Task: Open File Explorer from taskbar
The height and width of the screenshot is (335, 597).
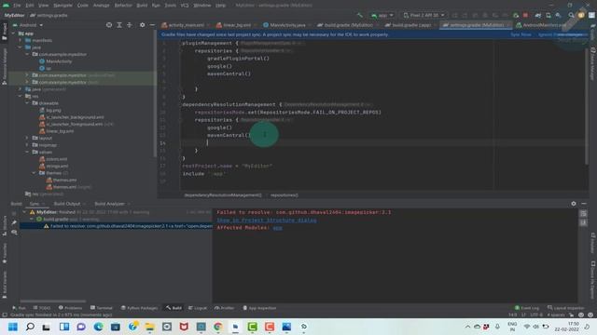Action: point(149,327)
